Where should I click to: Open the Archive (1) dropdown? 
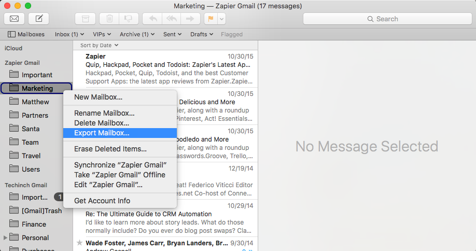[137, 34]
